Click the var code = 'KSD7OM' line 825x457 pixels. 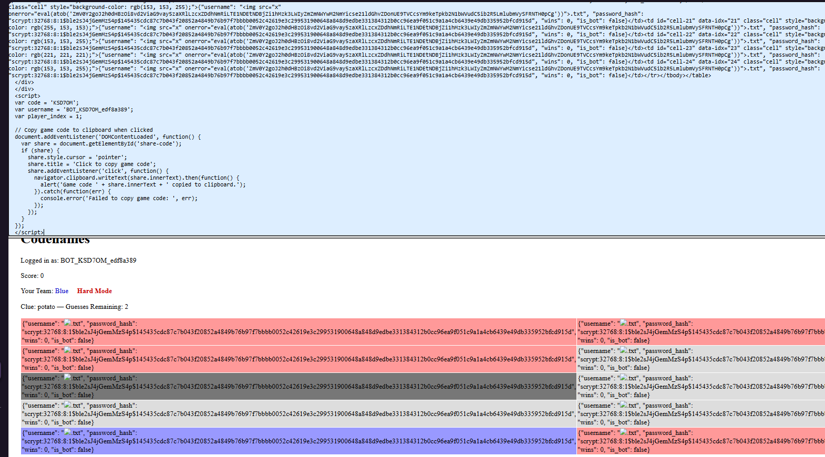coord(46,103)
